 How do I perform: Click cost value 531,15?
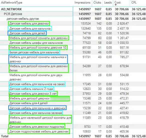pos(124,84)
